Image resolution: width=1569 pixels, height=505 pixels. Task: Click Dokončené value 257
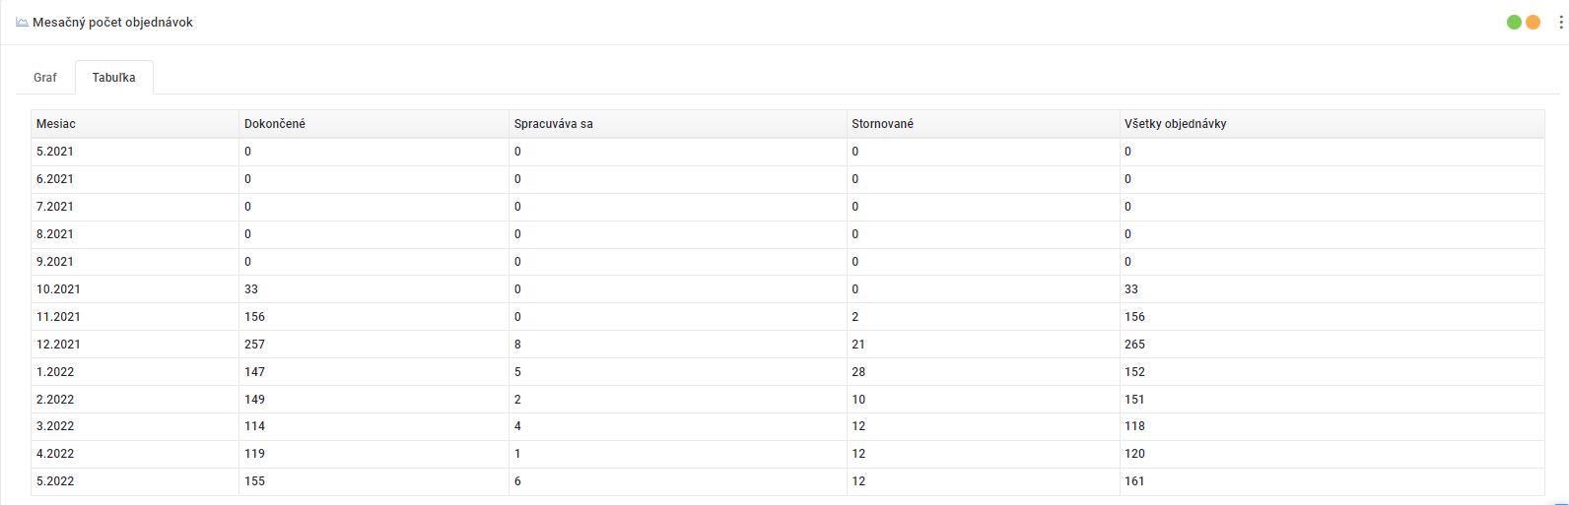coord(254,345)
